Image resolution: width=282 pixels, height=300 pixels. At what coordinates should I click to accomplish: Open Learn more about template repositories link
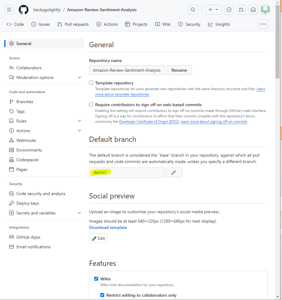click(x=122, y=94)
